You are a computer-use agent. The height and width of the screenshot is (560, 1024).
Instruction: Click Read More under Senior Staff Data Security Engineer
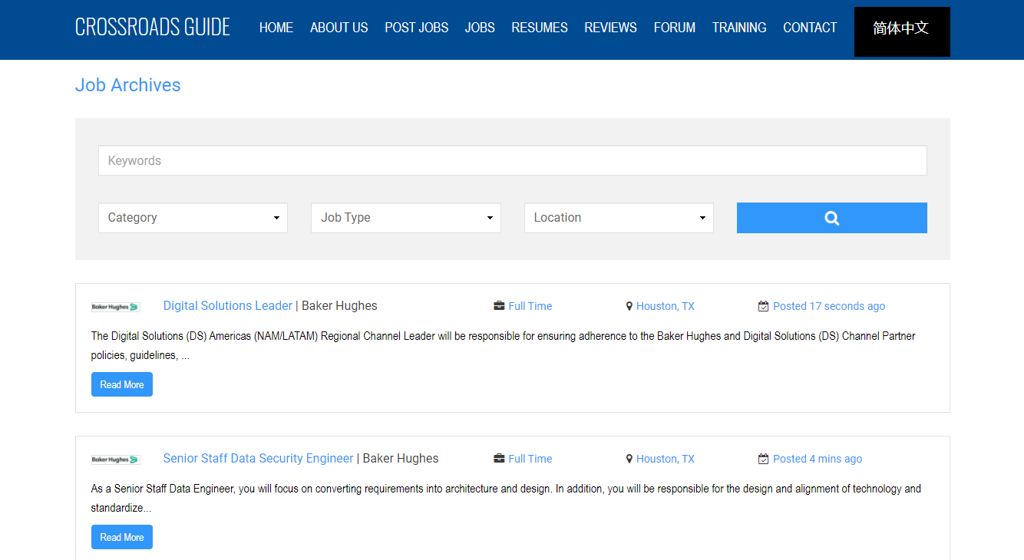pos(122,537)
